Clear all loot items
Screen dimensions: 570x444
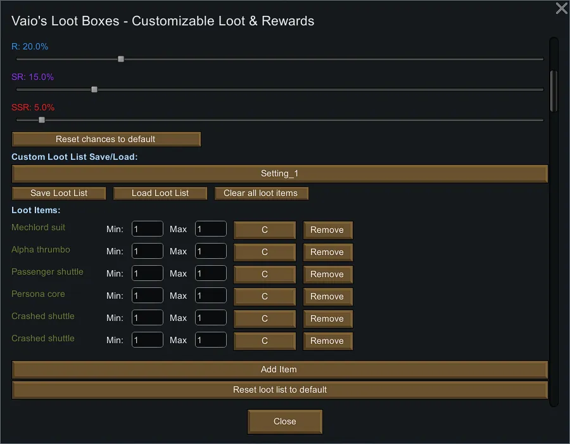pos(261,193)
